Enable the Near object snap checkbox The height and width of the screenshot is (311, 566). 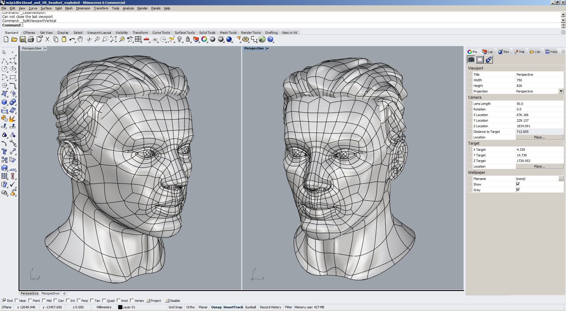coord(17,301)
